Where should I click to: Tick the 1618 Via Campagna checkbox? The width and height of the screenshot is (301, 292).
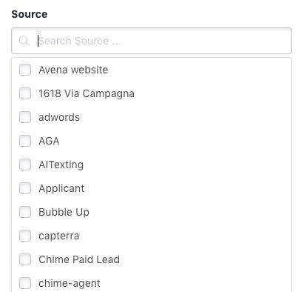point(25,93)
